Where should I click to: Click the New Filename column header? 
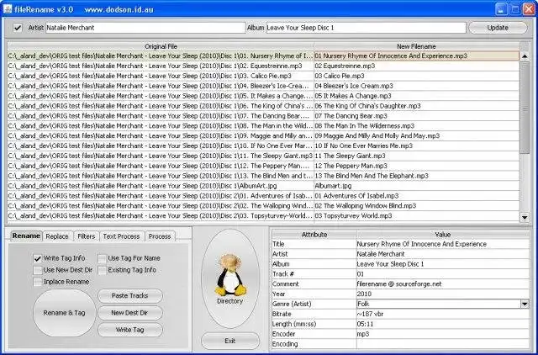(417, 46)
